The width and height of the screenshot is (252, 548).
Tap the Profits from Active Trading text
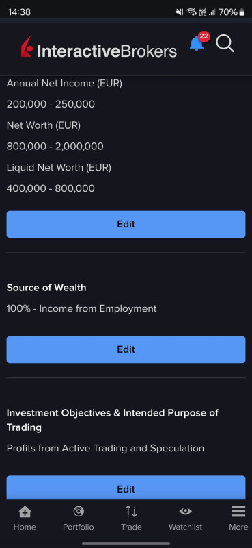click(105, 448)
